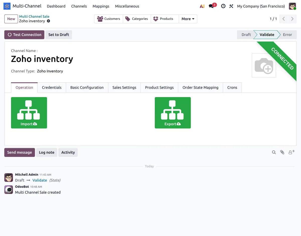Switch to the Order State Mapping tab
The width and height of the screenshot is (301, 236).
[x=200, y=88]
